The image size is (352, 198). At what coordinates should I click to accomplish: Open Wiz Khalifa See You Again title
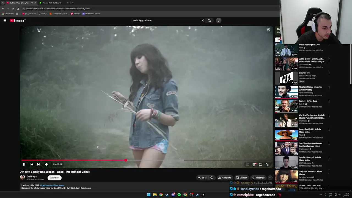click(x=312, y=117)
